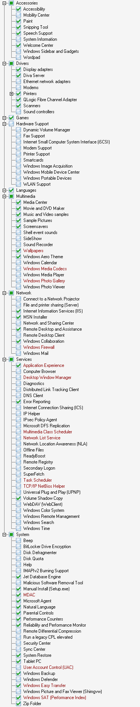This screenshot has height=707, width=140.
Task: Uncheck the Zip Folder checkbox
Action: [x=18, y=704]
